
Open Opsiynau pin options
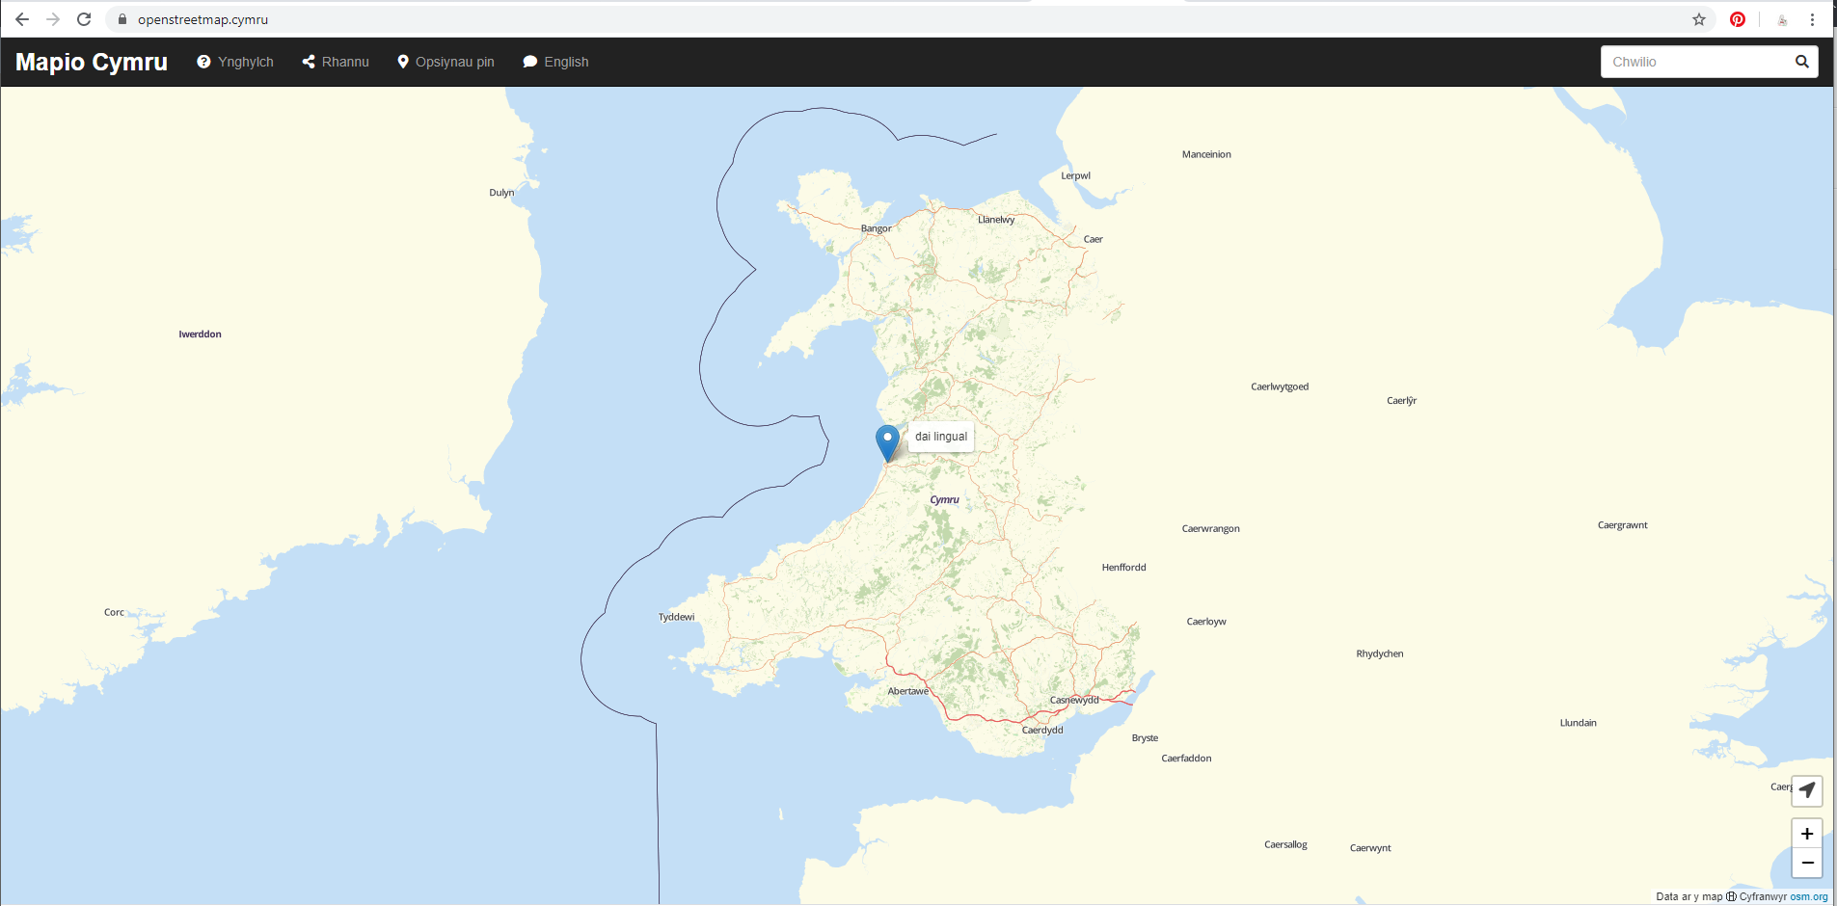pyautogui.click(x=446, y=62)
